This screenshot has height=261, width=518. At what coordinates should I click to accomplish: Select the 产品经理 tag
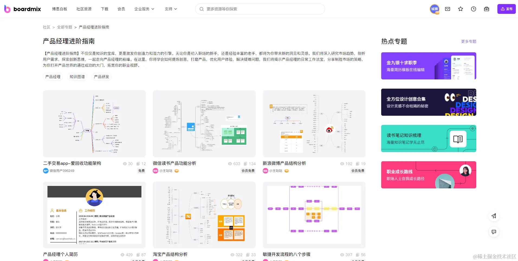(53, 77)
